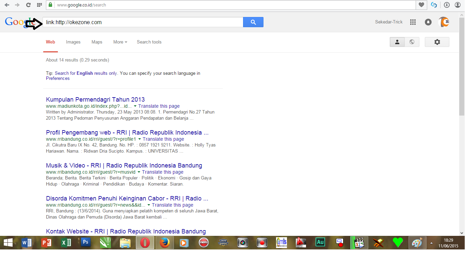Click the blue sync arrows icon
Image resolution: width=465 pixels, height=261 pixels.
pyautogui.click(x=434, y=5)
